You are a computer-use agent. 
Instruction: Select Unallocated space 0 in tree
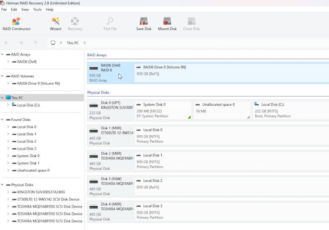[33, 170]
